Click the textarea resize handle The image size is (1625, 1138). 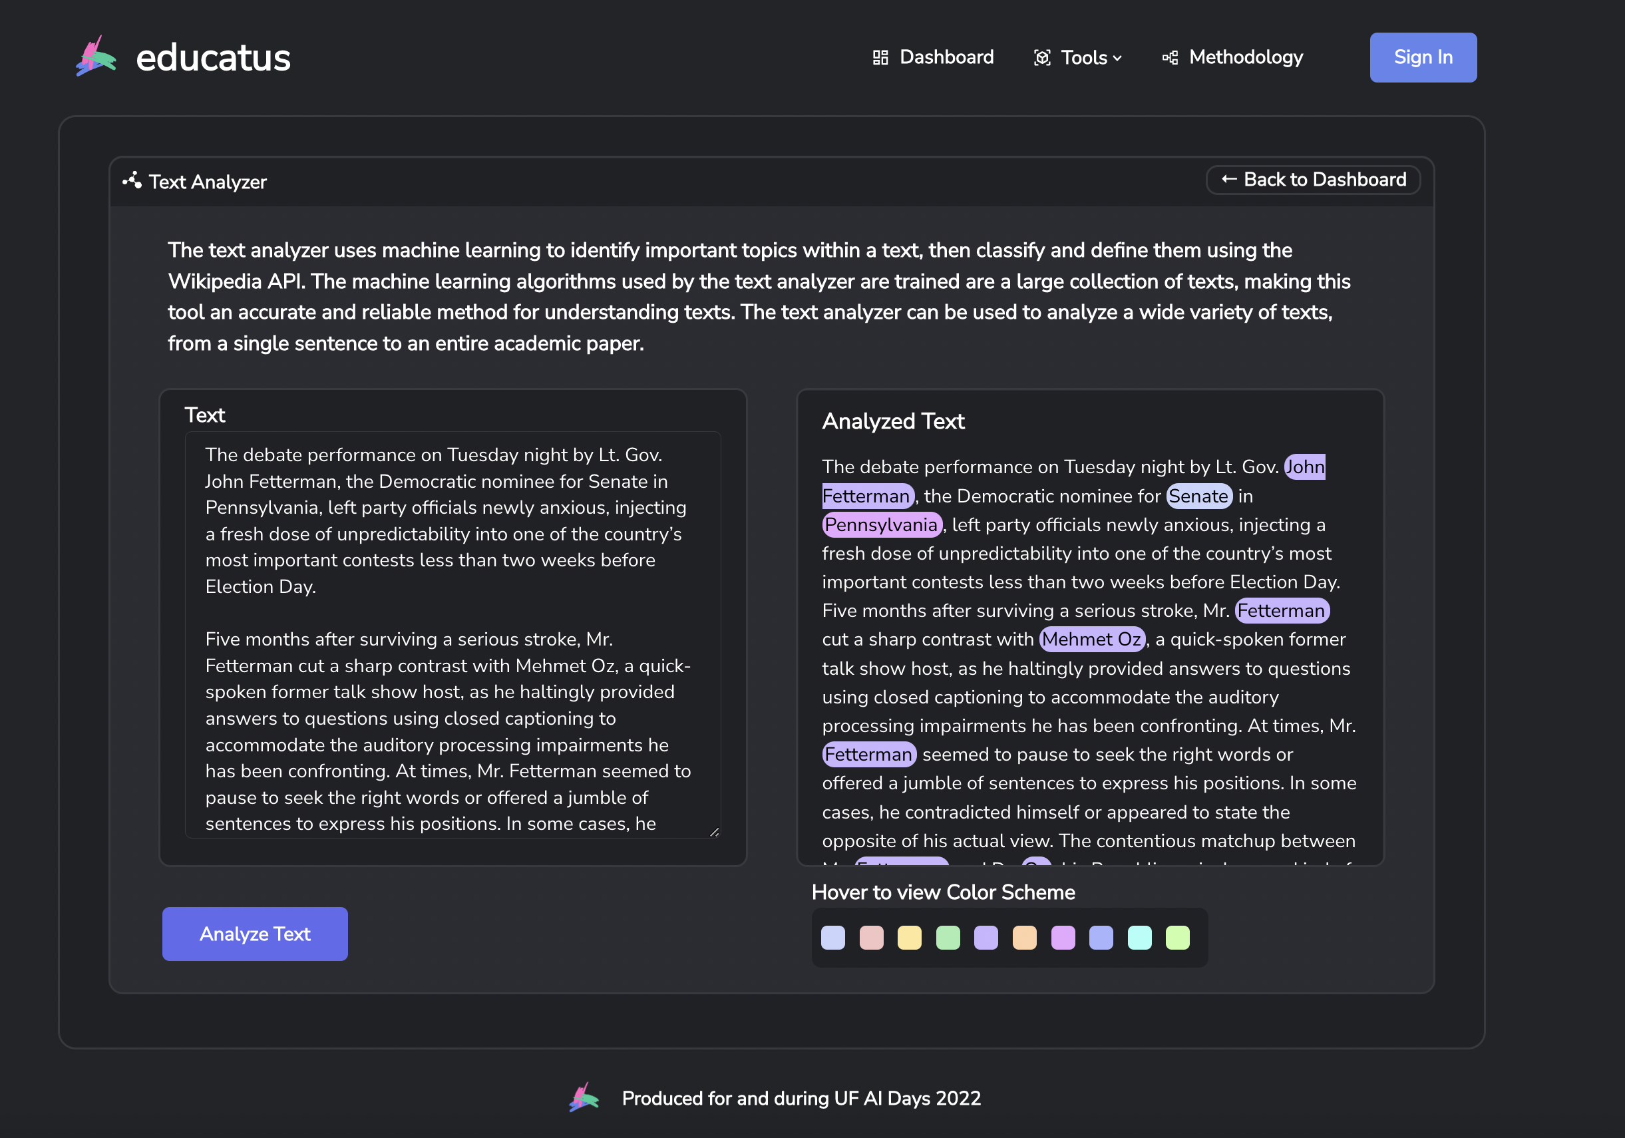pyautogui.click(x=714, y=832)
